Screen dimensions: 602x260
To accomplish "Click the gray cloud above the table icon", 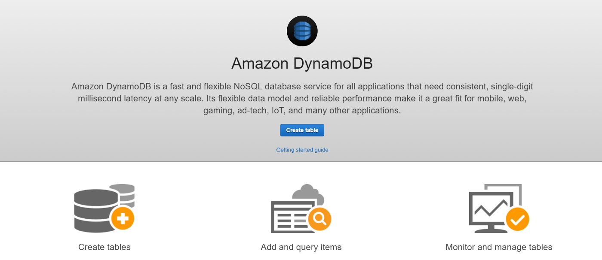I will [x=308, y=193].
